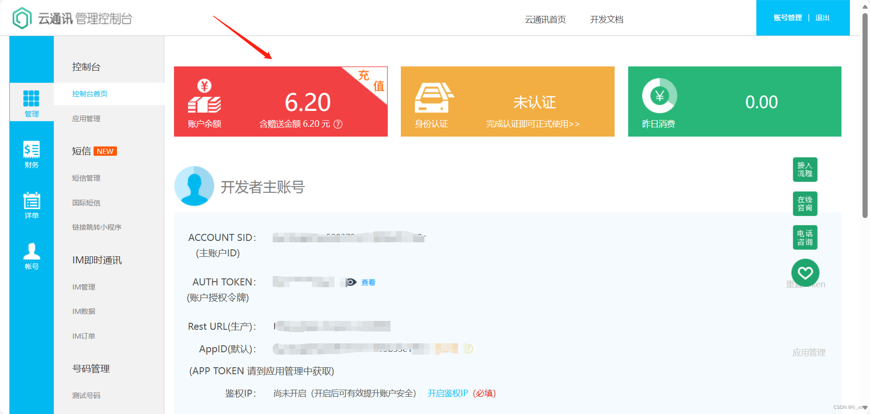
Task: Click the help icon beside AppID value
Action: (x=468, y=349)
